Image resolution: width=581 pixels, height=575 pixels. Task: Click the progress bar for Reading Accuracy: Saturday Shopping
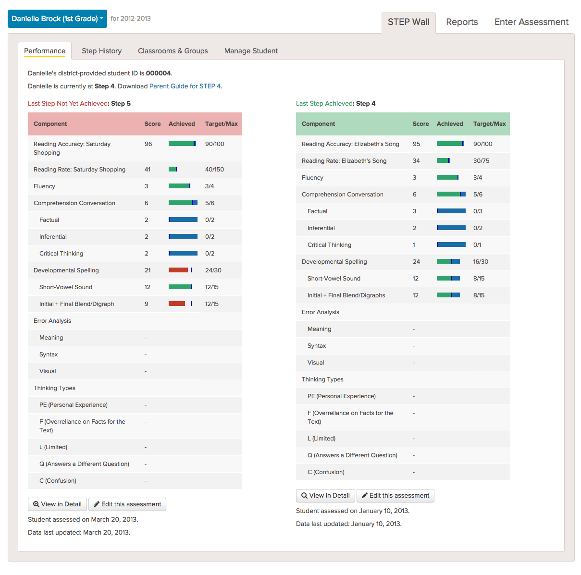182,144
